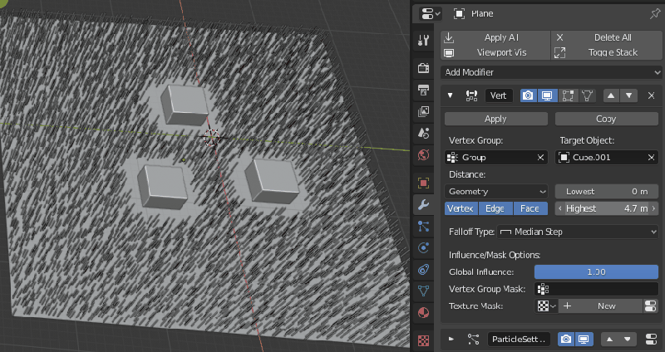Viewport: 665px width, 352px height.
Task: Decrease the Highest value with left arrow
Action: tap(559, 208)
